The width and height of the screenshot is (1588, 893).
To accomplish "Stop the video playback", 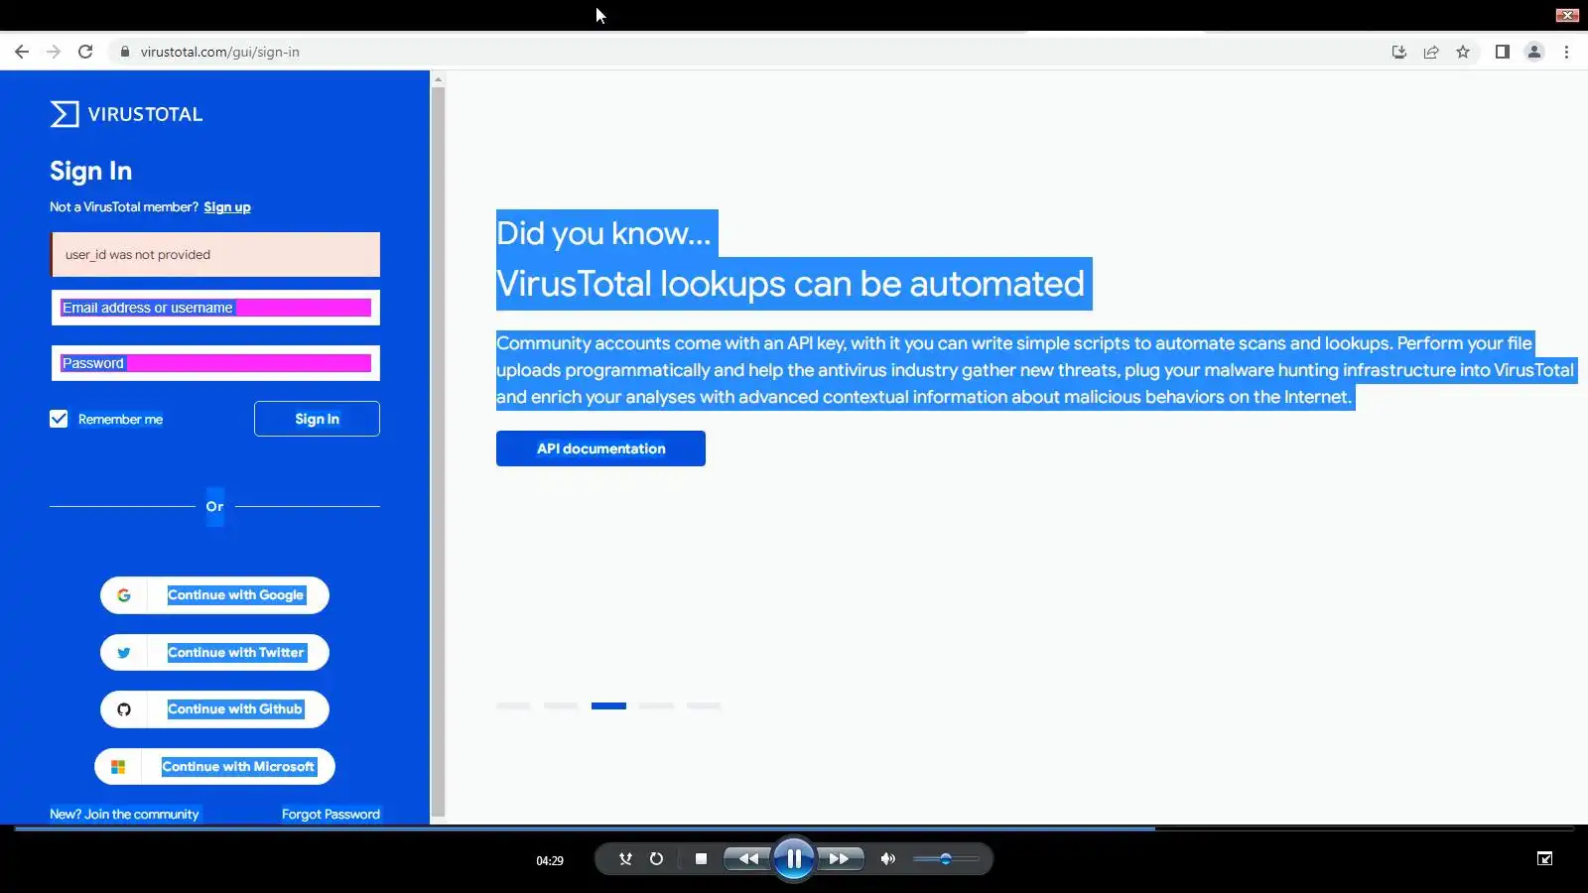I will 702,859.
